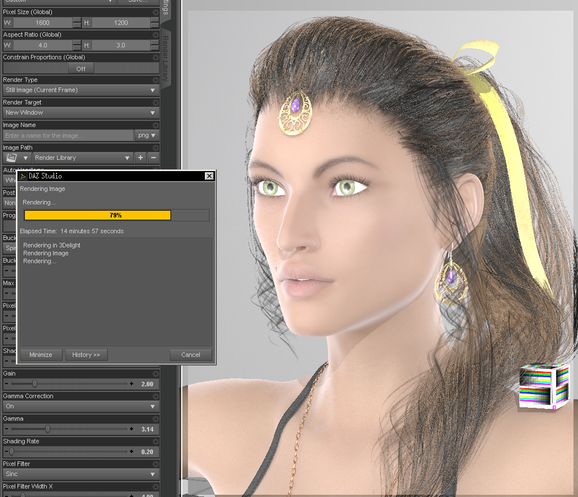Click the view cube in the viewport
The height and width of the screenshot is (497, 578).
point(544,386)
